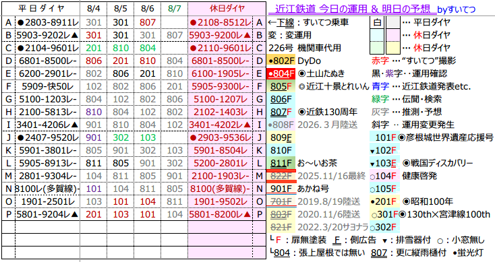Click the 805F 近江十景とれいん entry
The image size is (495, 262).
tap(319, 86)
